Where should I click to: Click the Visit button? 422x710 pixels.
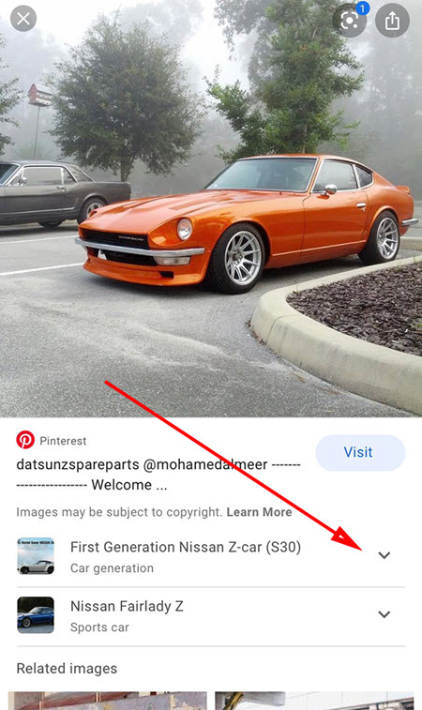coord(360,452)
